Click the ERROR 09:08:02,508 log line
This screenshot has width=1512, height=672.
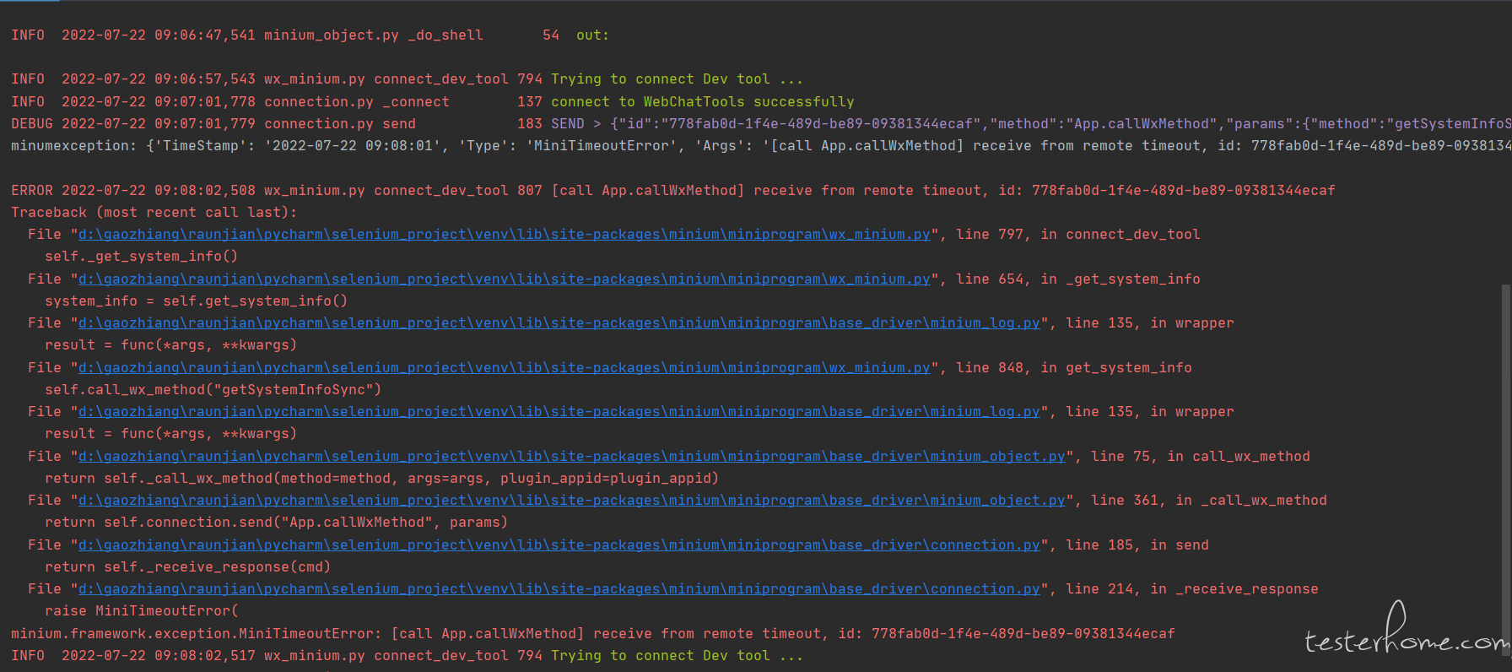[673, 191]
